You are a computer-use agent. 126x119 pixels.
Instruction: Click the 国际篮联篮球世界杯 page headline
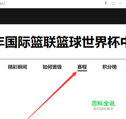63,42
